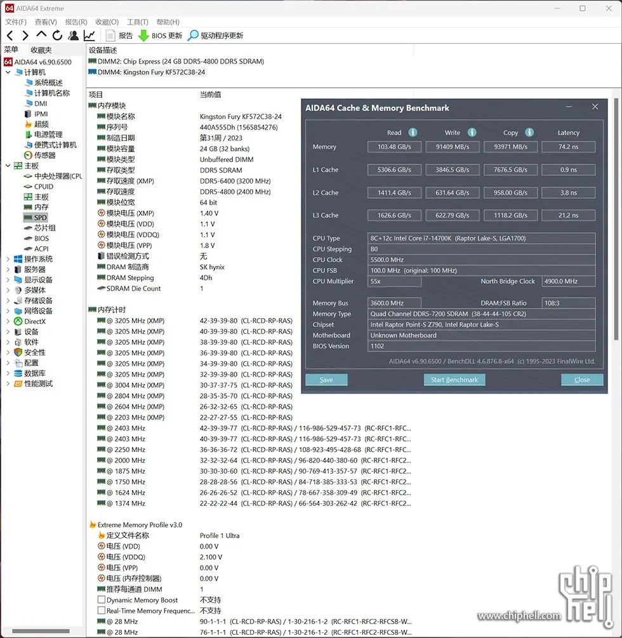Toggle Real-Time Memory Frequency checkbox
The image size is (622, 638).
102,610
